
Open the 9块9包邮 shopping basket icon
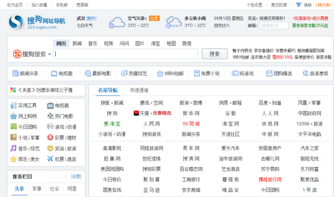point(160,74)
